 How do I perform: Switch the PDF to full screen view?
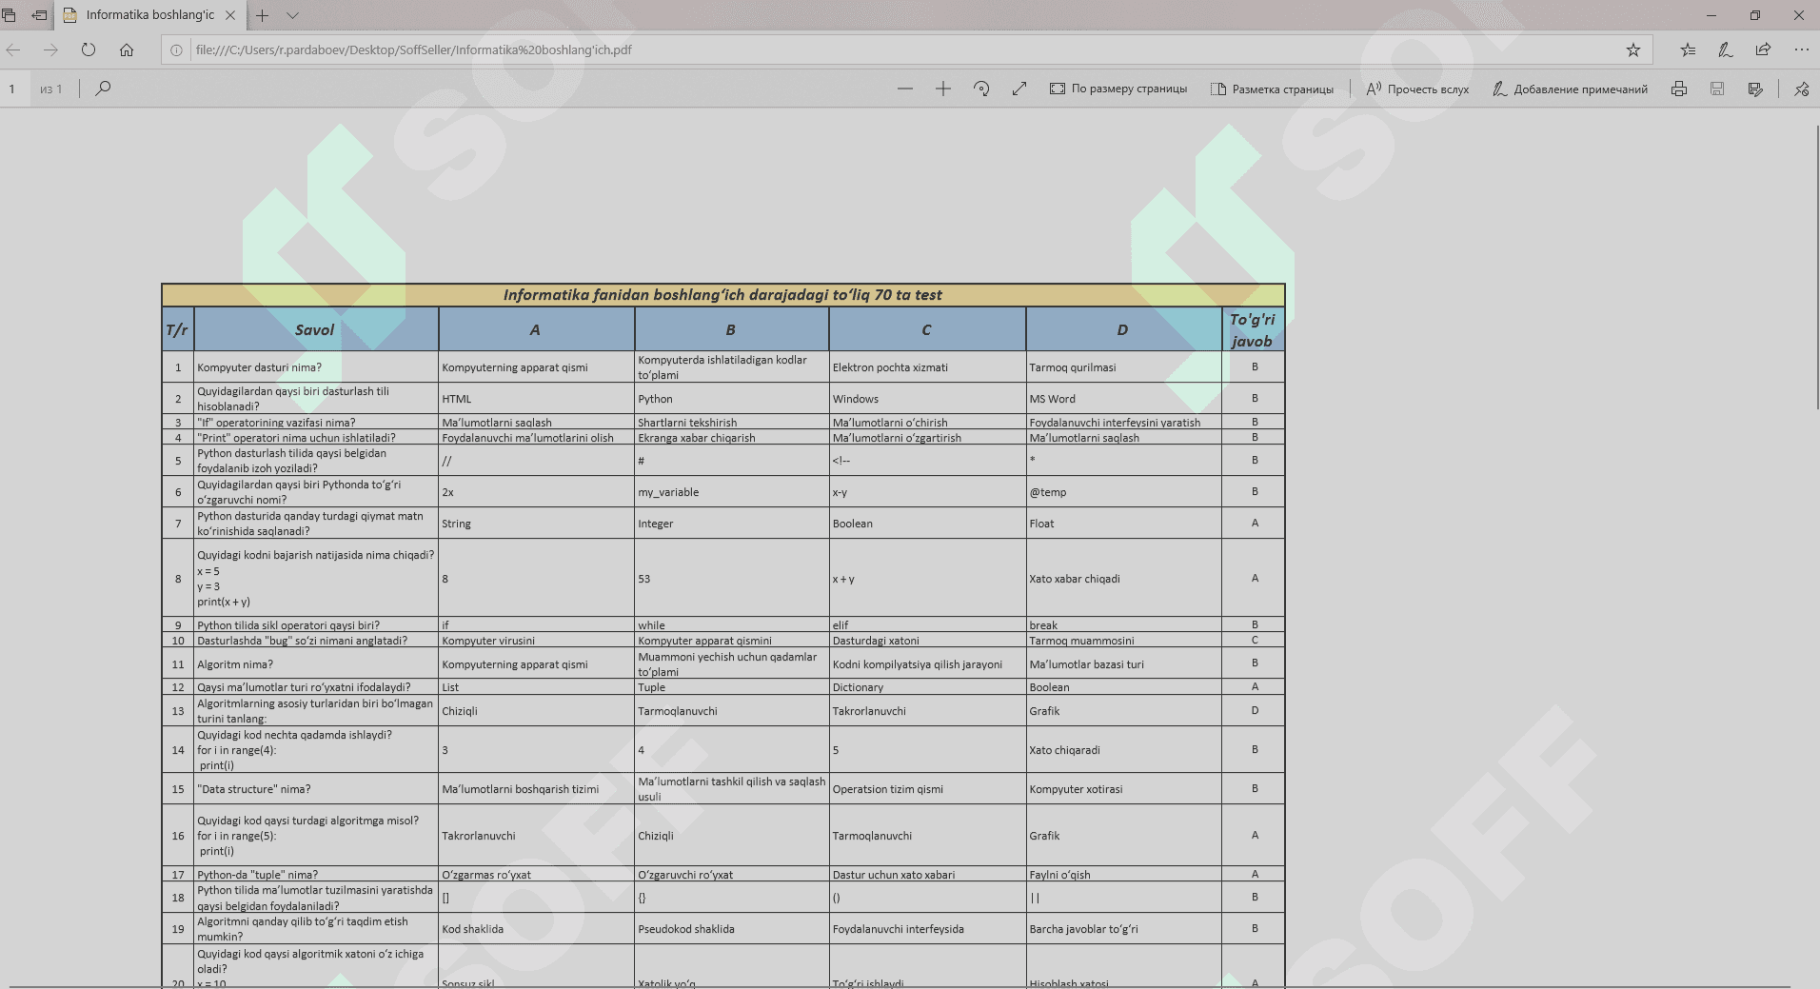click(1019, 89)
